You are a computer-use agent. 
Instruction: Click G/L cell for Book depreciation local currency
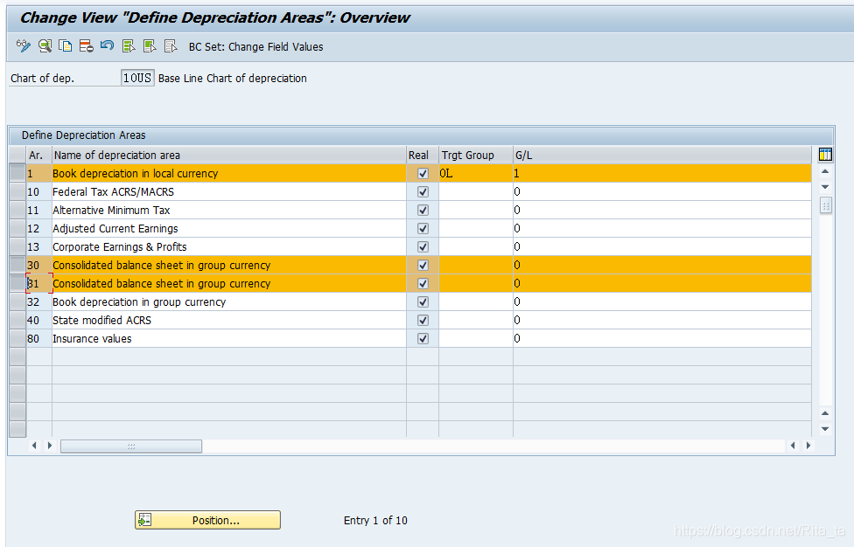662,174
